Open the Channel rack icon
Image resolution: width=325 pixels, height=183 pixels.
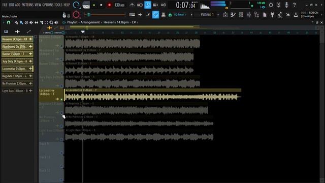[241, 15]
